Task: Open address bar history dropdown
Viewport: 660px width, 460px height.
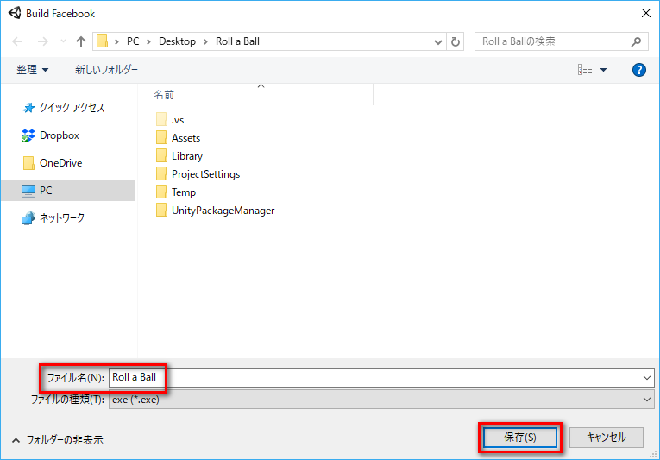Action: [x=437, y=41]
